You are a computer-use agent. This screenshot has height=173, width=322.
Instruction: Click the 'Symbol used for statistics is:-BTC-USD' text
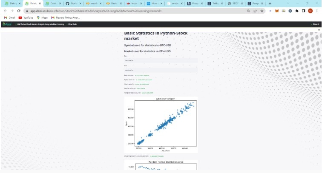147,45
